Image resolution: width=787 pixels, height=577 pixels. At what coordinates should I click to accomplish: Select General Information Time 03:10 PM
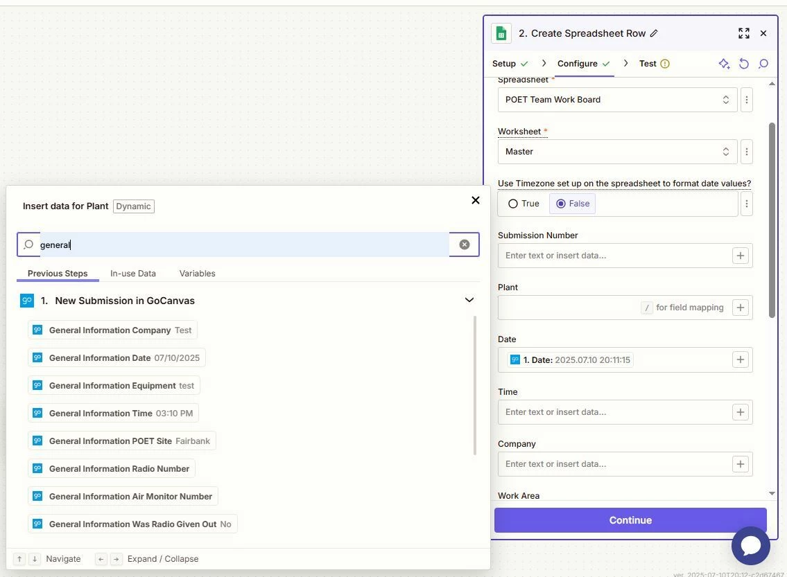(x=114, y=413)
